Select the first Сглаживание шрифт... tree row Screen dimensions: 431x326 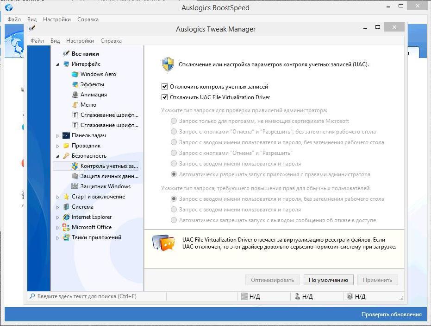105,115
